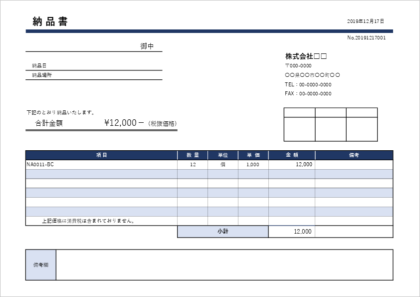
Task: Click the TEL phone number line
Action: point(308,84)
